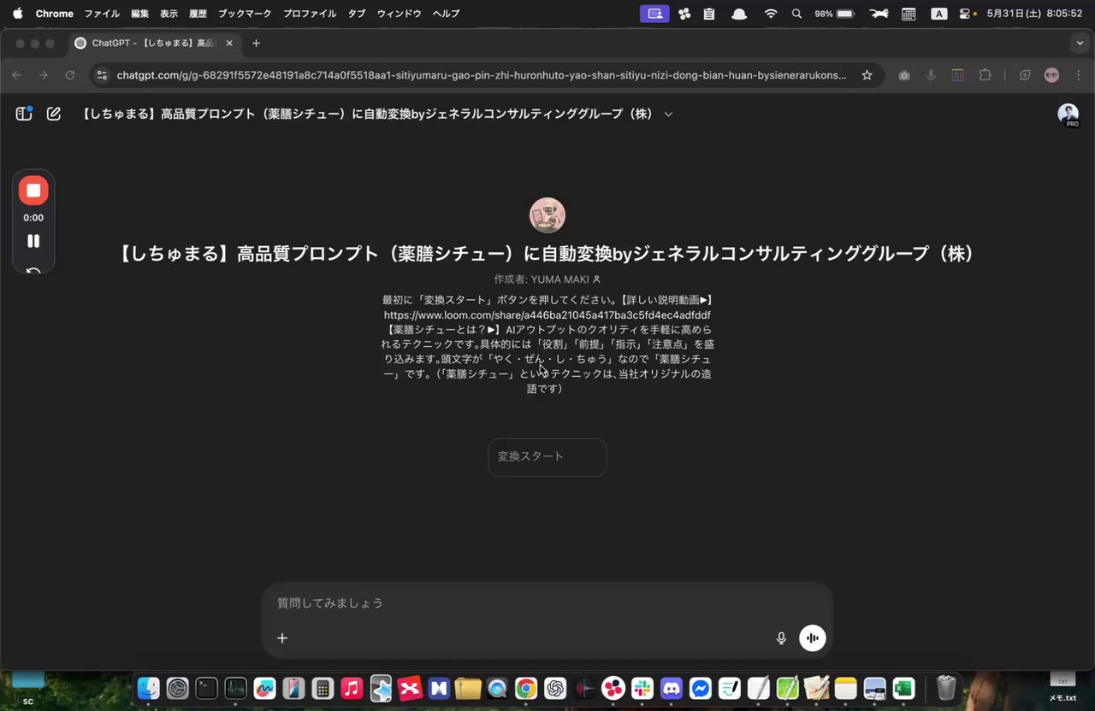Open the 表示 menu

point(169,14)
